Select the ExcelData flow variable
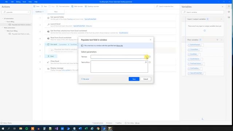The image size is (233, 131). (x=193, y=54)
